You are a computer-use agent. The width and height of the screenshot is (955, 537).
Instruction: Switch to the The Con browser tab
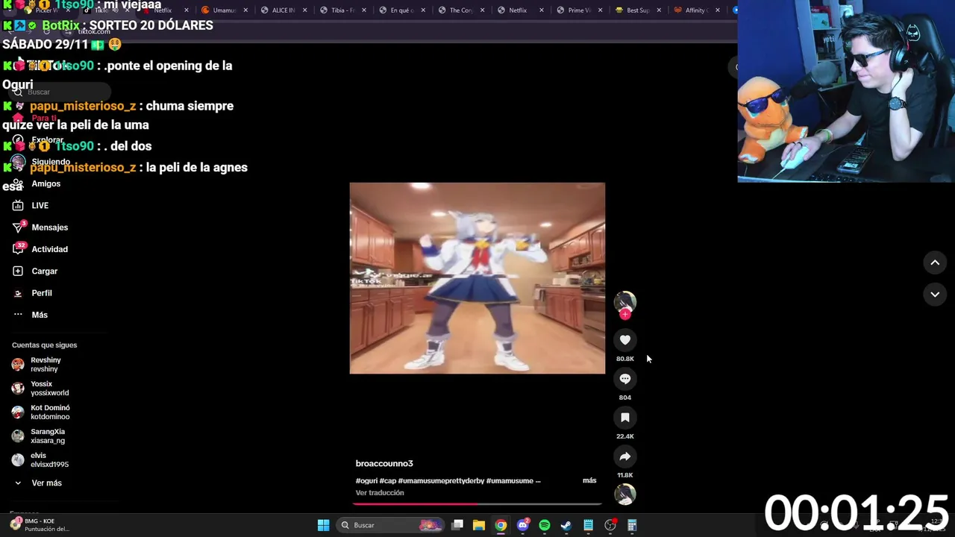coord(461,10)
